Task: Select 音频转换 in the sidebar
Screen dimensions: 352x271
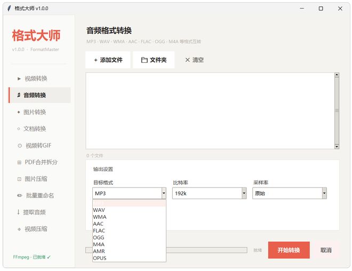Action: click(39, 95)
